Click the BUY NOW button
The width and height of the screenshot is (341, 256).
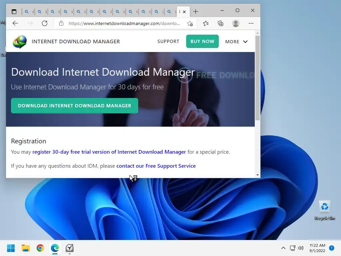pos(202,41)
